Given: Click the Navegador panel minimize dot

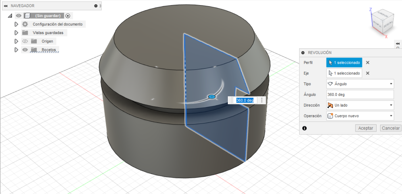Looking at the screenshot, I should coord(96,6).
